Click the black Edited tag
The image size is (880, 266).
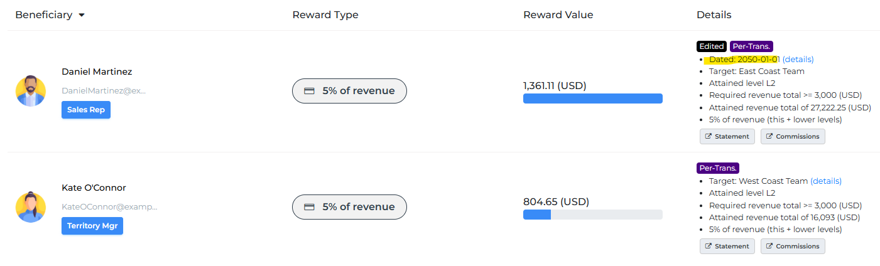point(711,46)
